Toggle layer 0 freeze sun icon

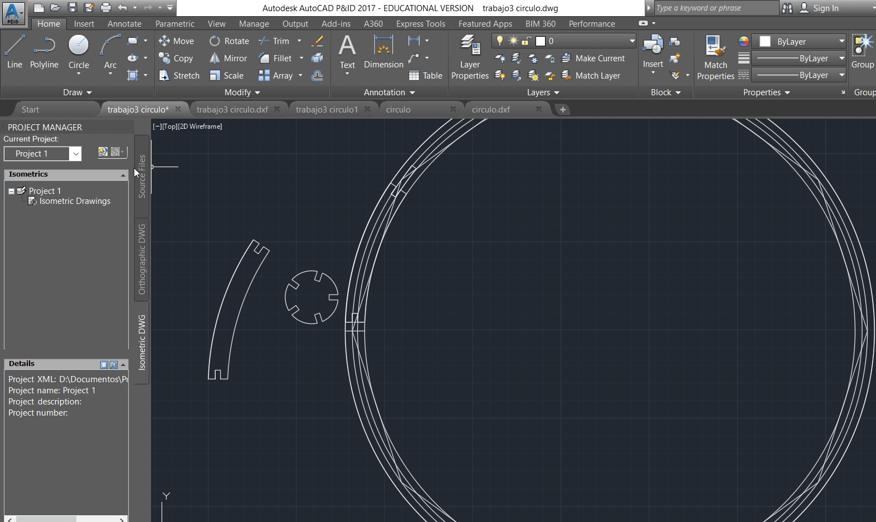click(513, 41)
